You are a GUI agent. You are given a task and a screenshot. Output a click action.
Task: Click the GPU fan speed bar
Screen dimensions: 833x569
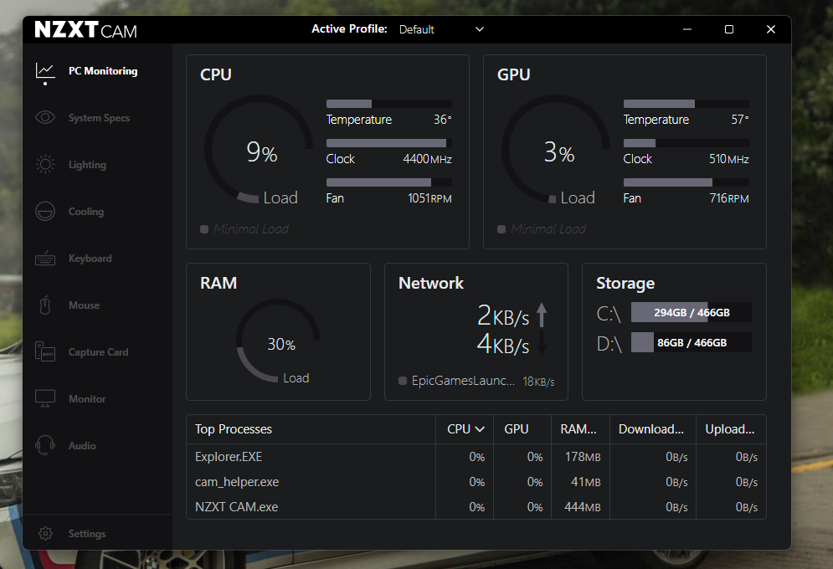[686, 182]
